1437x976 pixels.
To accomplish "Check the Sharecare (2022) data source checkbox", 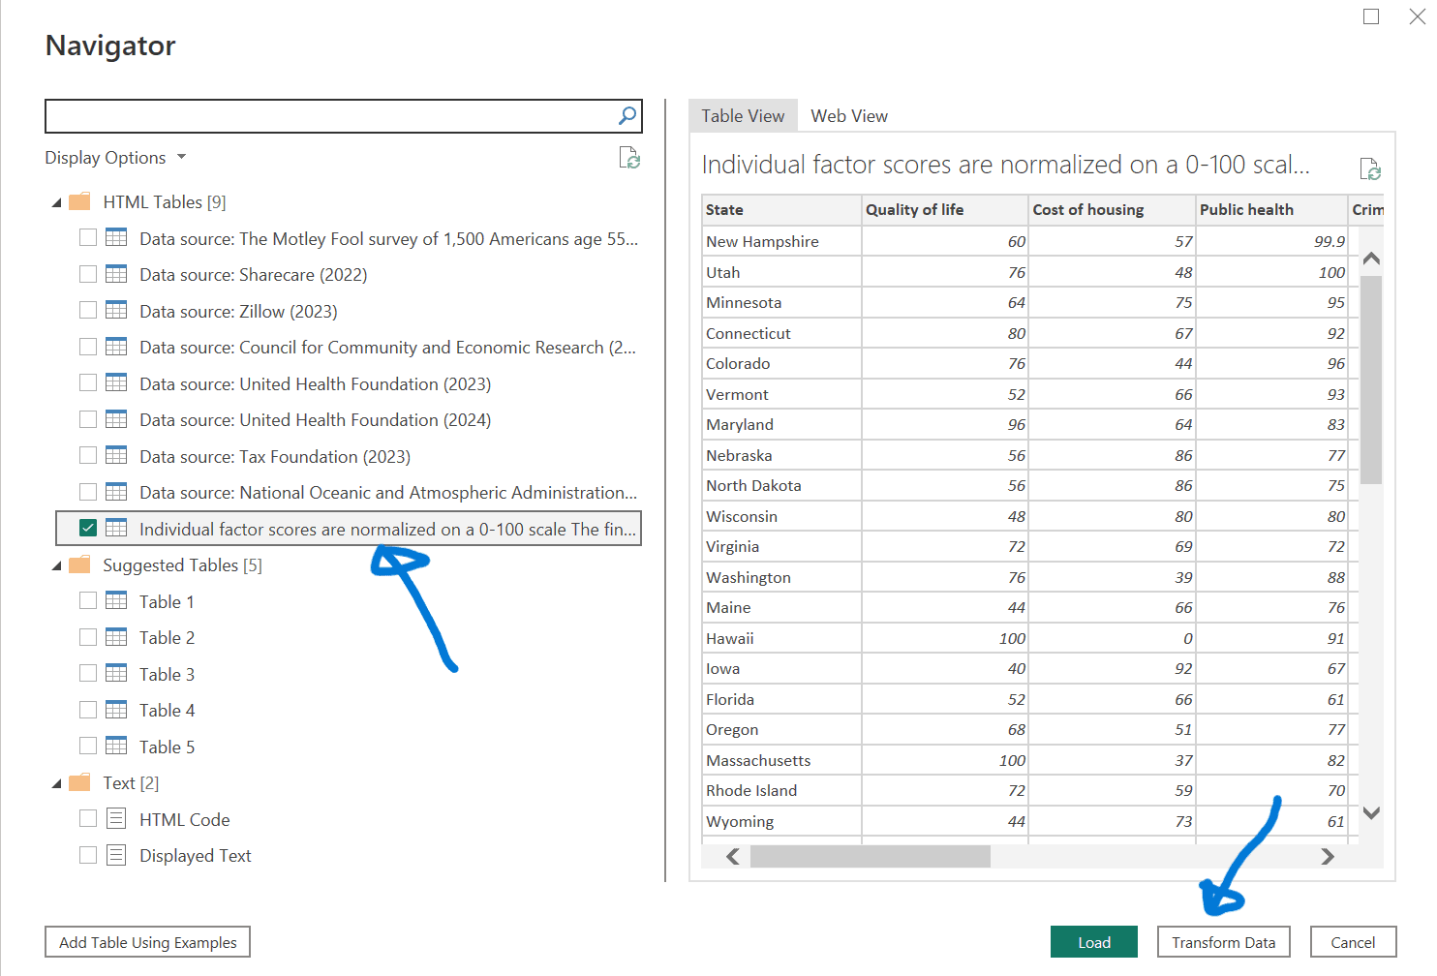I will 88,275.
